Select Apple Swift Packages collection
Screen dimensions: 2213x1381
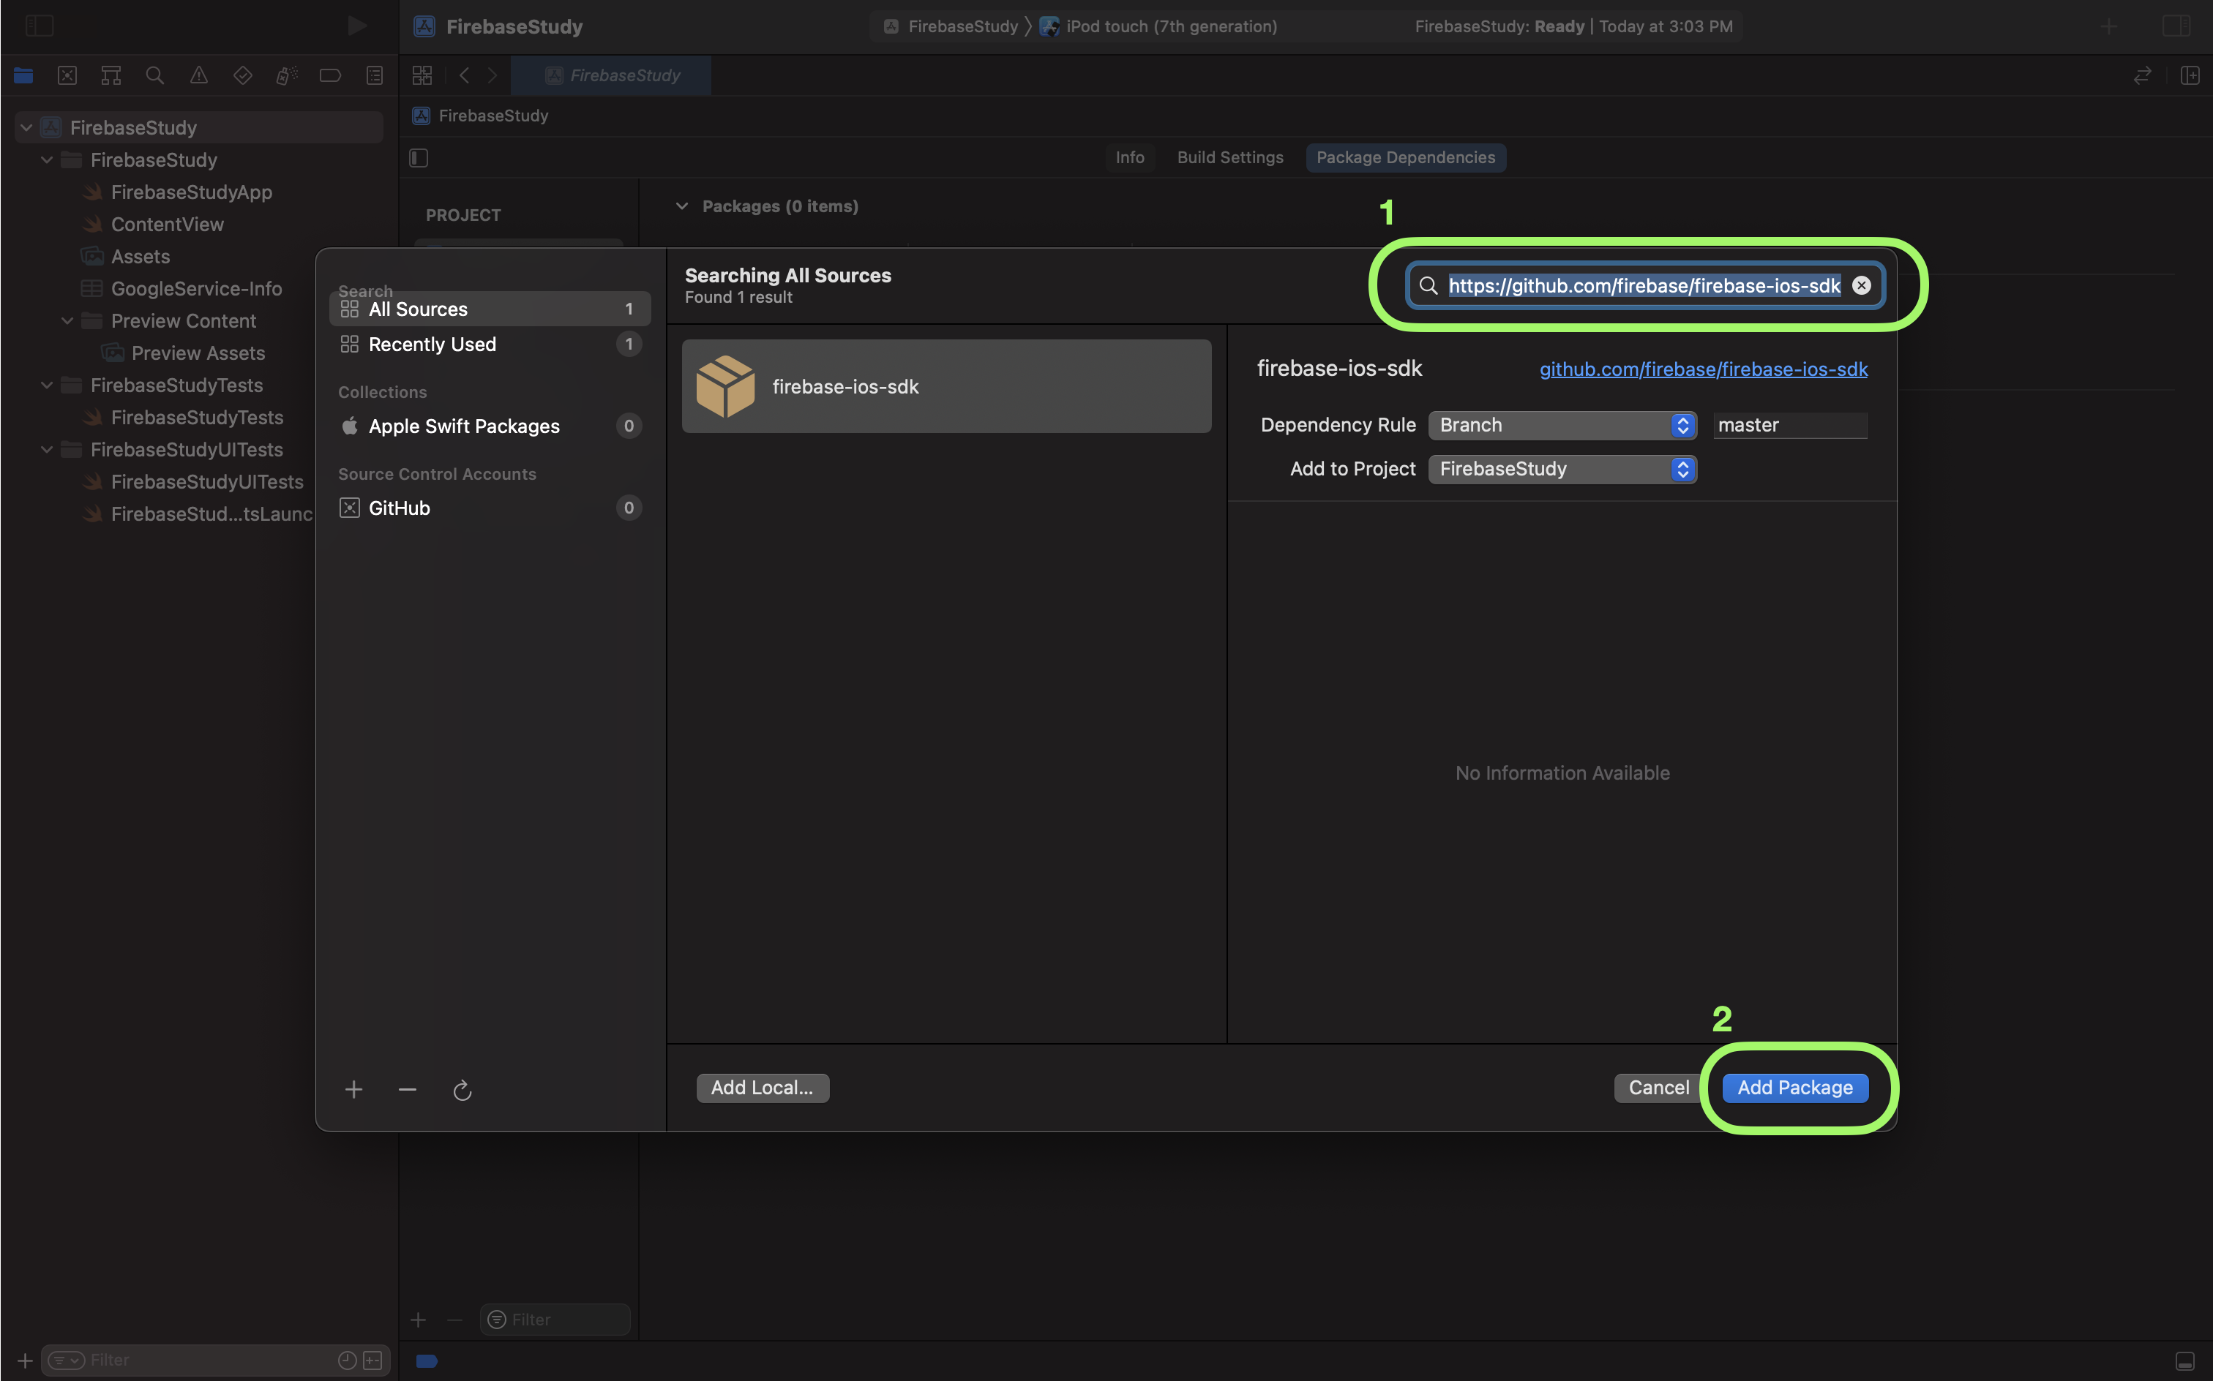click(x=490, y=426)
